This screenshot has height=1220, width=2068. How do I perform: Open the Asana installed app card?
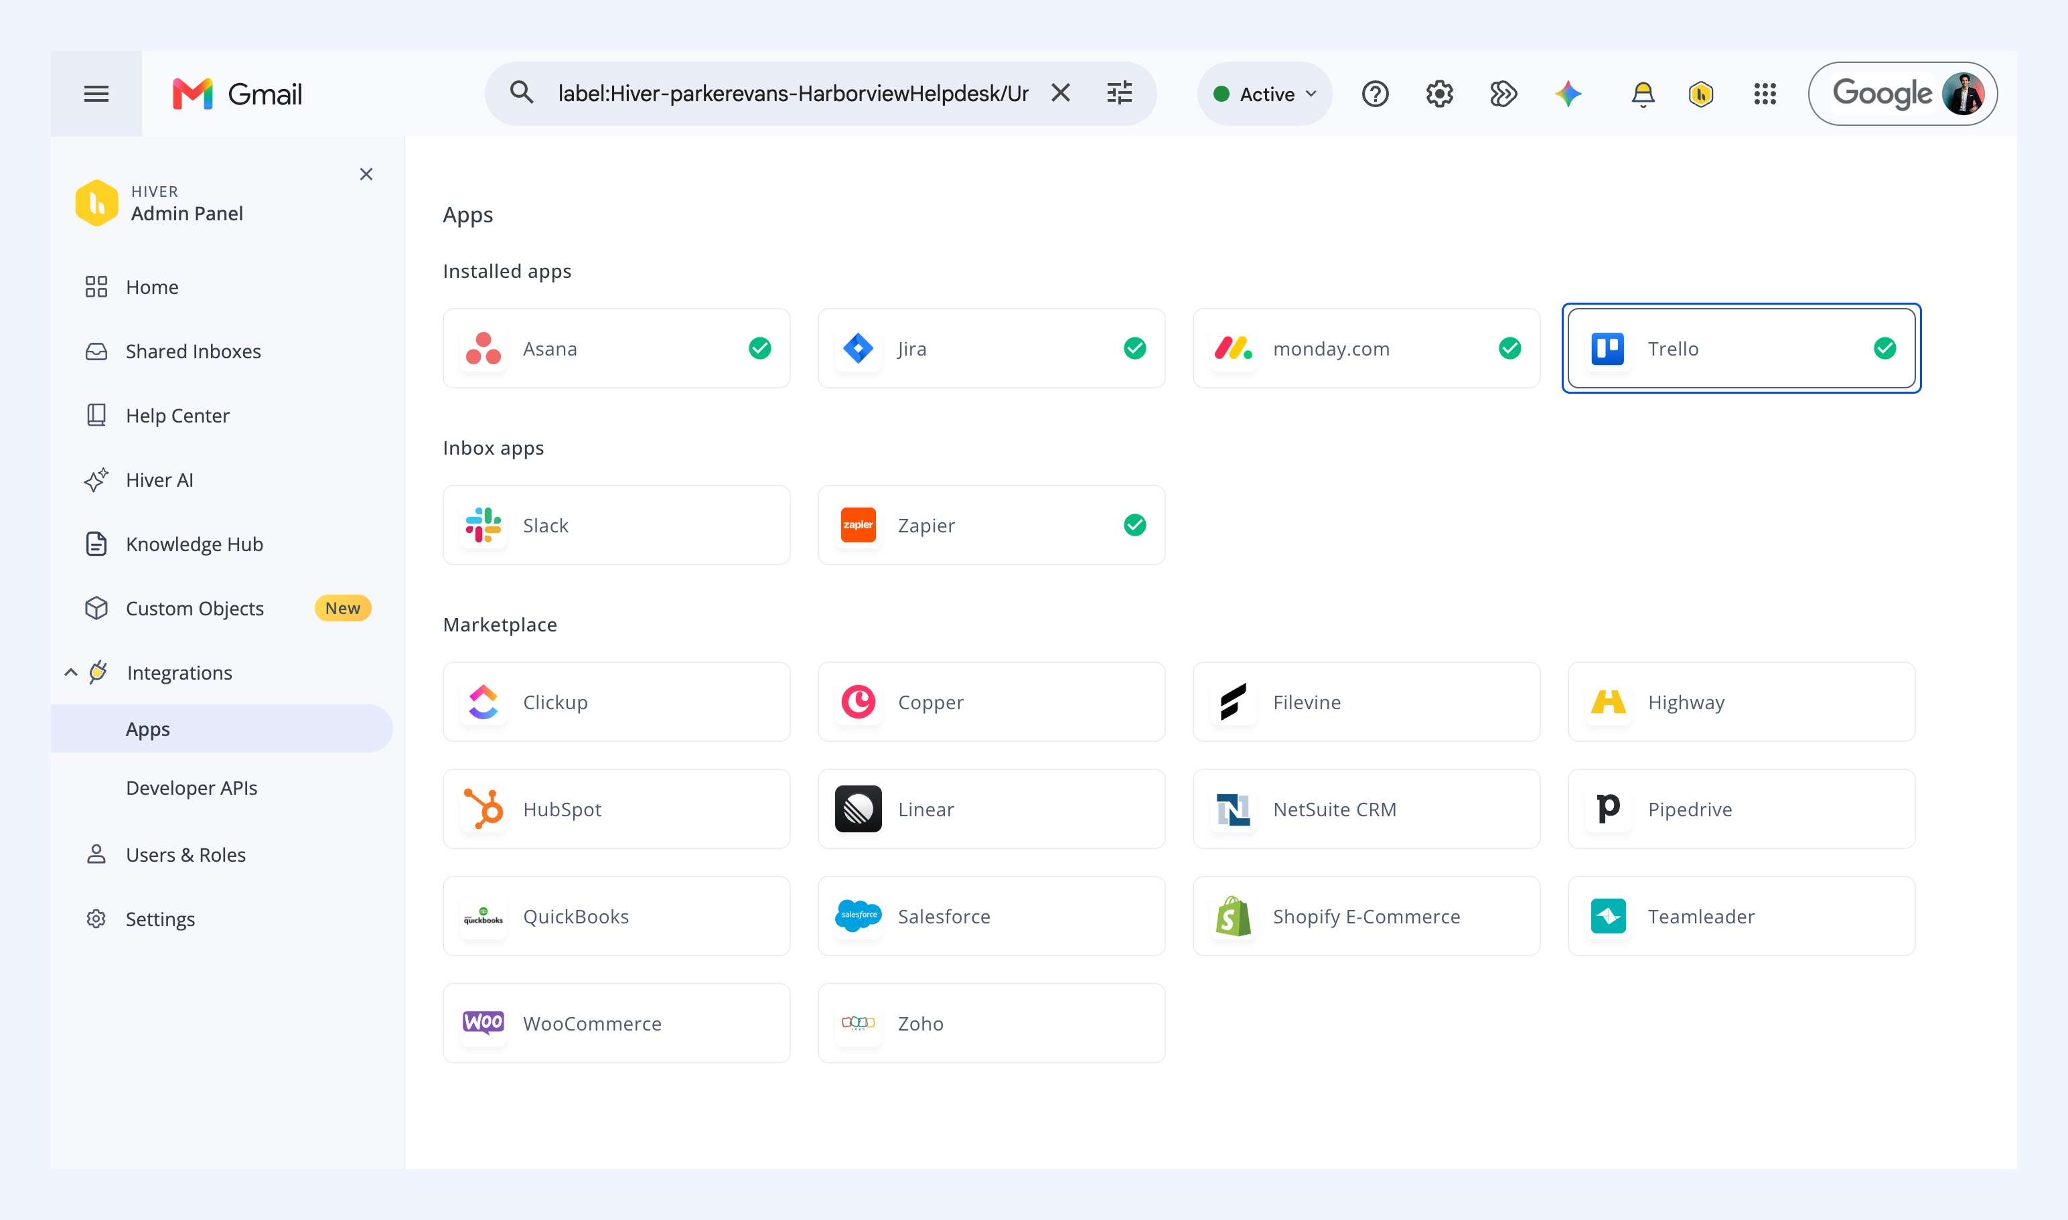point(617,349)
